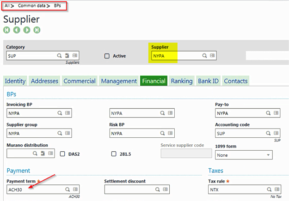This screenshot has height=201, width=289.
Task: Jump to last record navigation icon
Action: tap(37, 30)
